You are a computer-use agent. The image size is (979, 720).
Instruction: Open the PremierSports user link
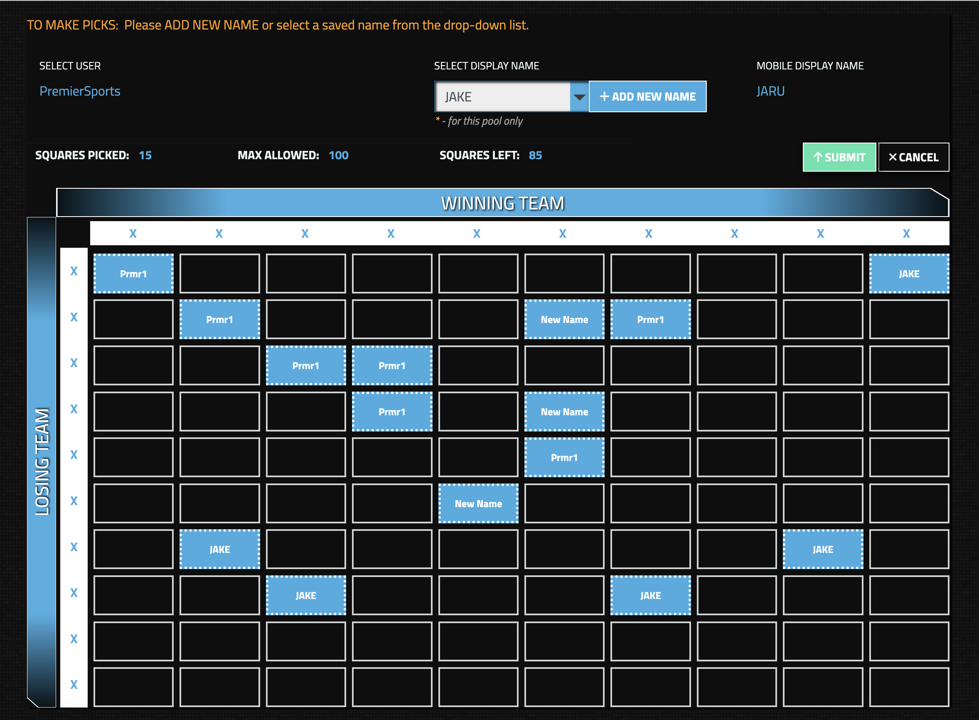click(x=80, y=91)
